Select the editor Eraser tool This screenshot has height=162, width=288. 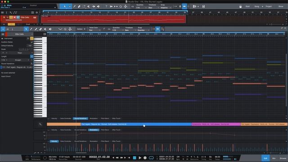click(x=40, y=29)
